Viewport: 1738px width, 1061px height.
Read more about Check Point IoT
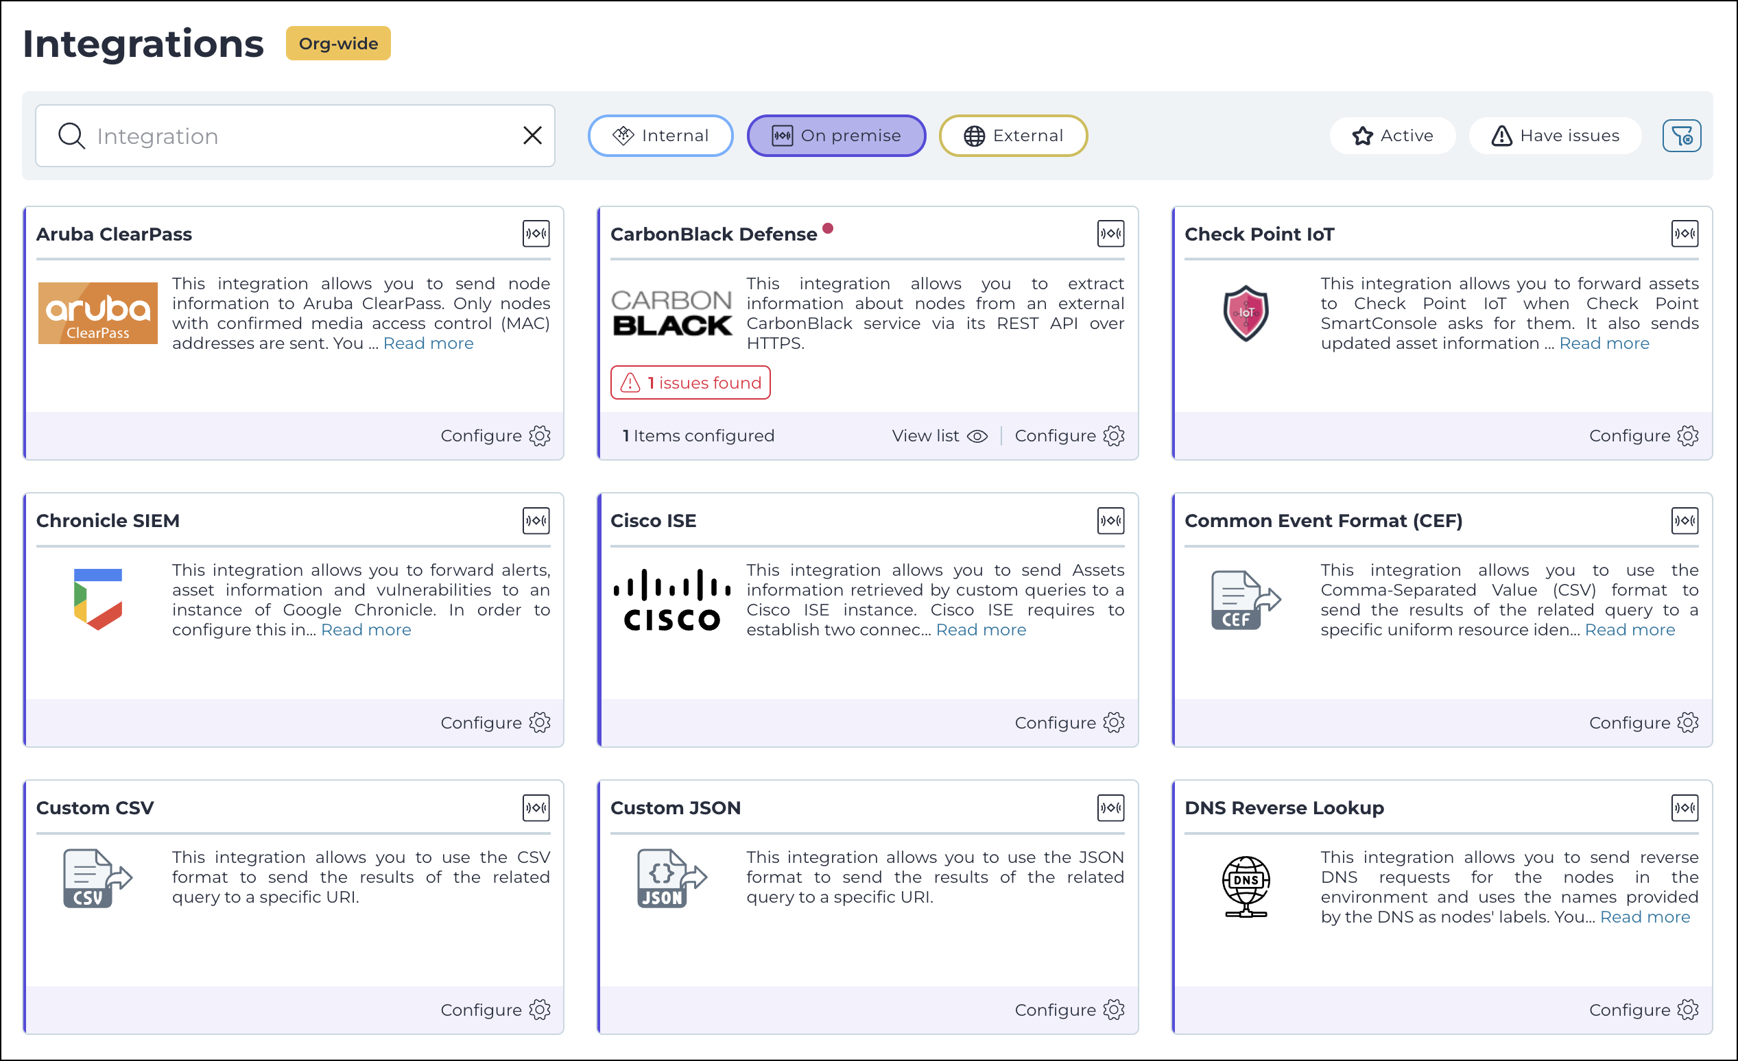pos(1604,343)
